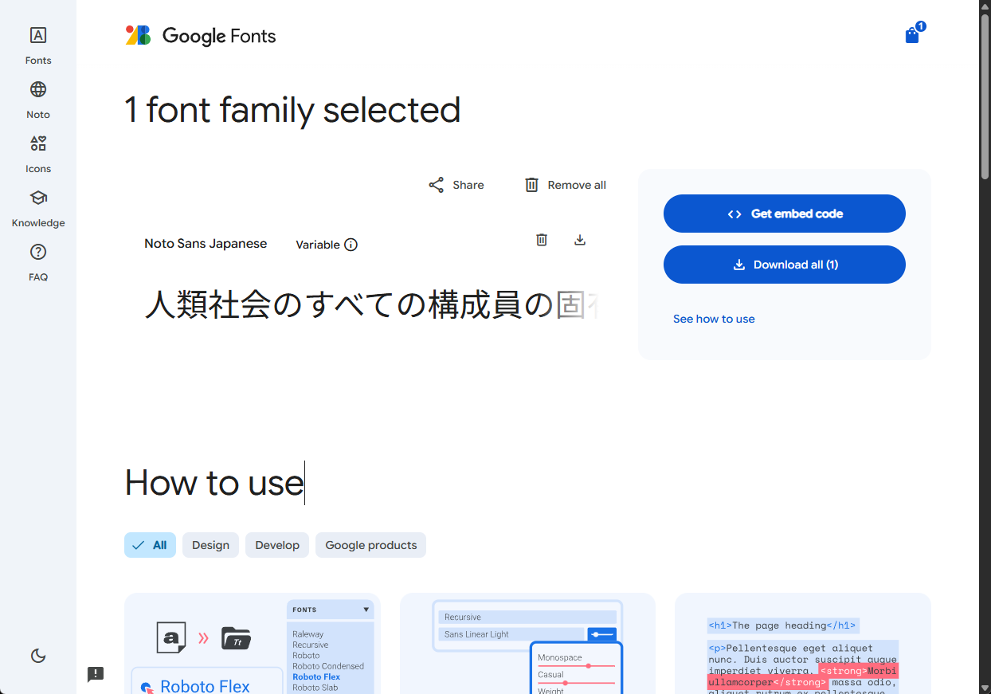Toggle the All filter chip
The image size is (991, 694).
(150, 545)
